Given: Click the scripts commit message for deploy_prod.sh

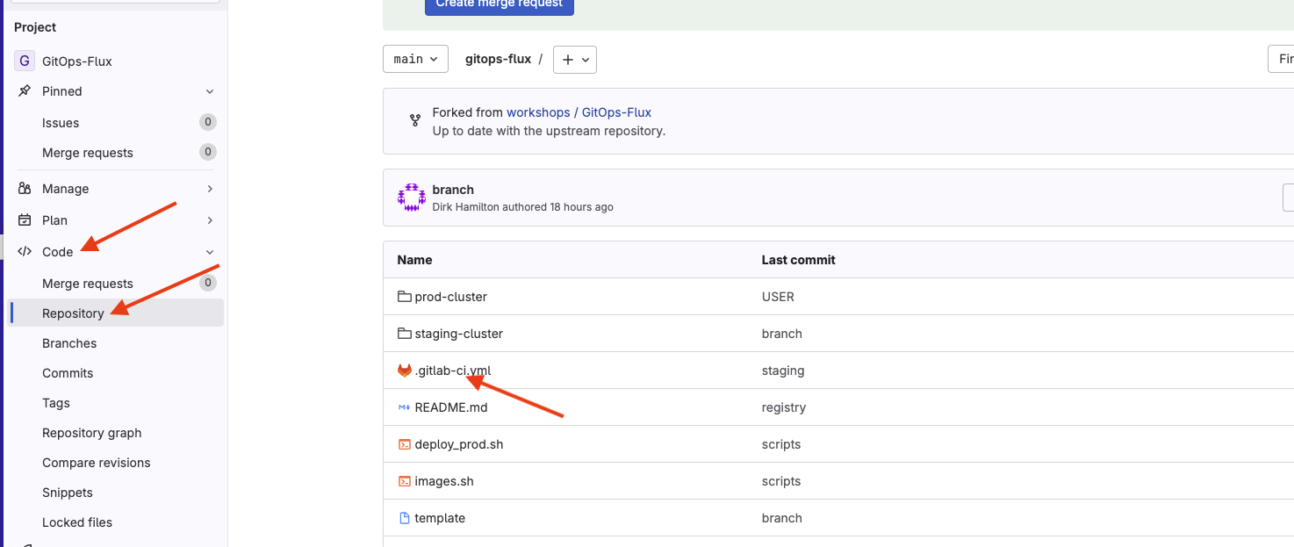Looking at the screenshot, I should (x=781, y=444).
